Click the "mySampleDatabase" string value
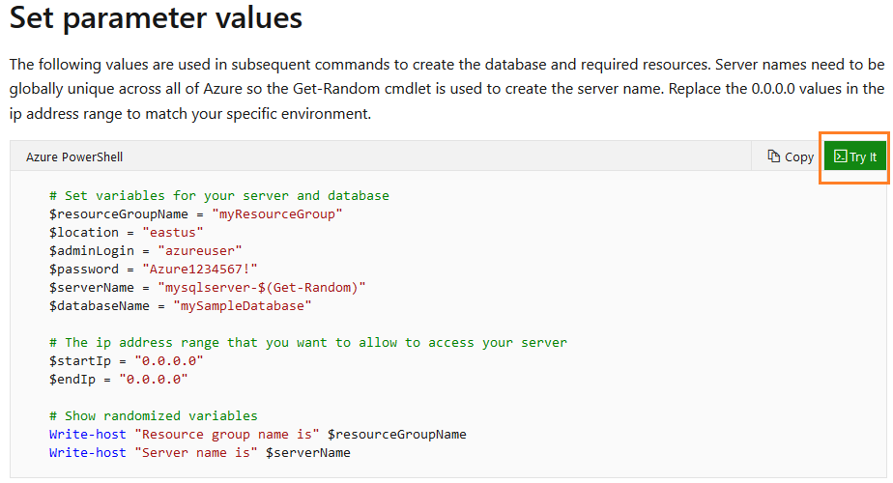 coord(242,305)
